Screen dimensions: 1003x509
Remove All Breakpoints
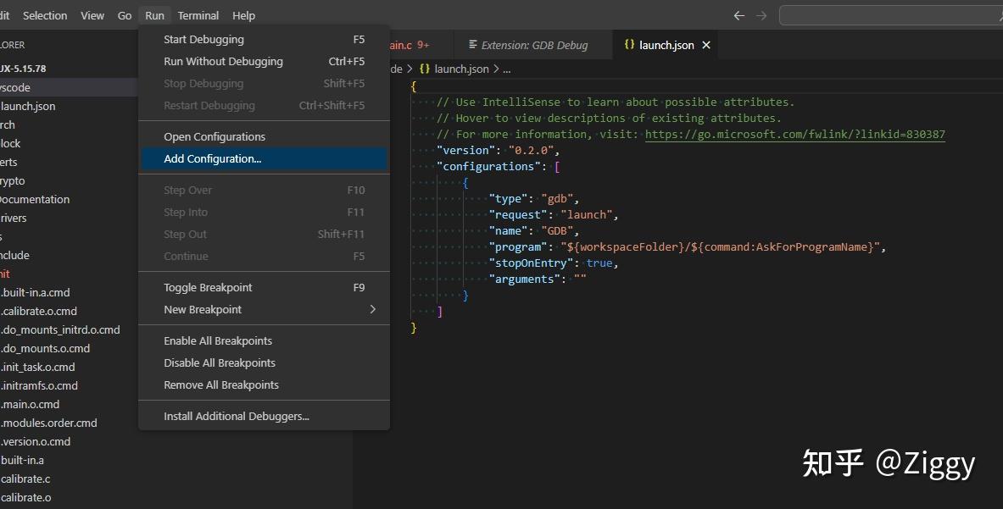coord(220,385)
